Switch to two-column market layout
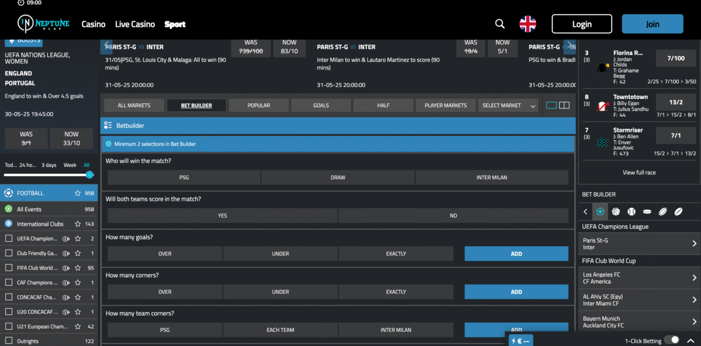 [x=564, y=106]
